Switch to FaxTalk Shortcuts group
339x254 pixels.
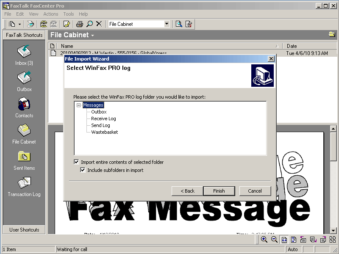[x=24, y=35]
